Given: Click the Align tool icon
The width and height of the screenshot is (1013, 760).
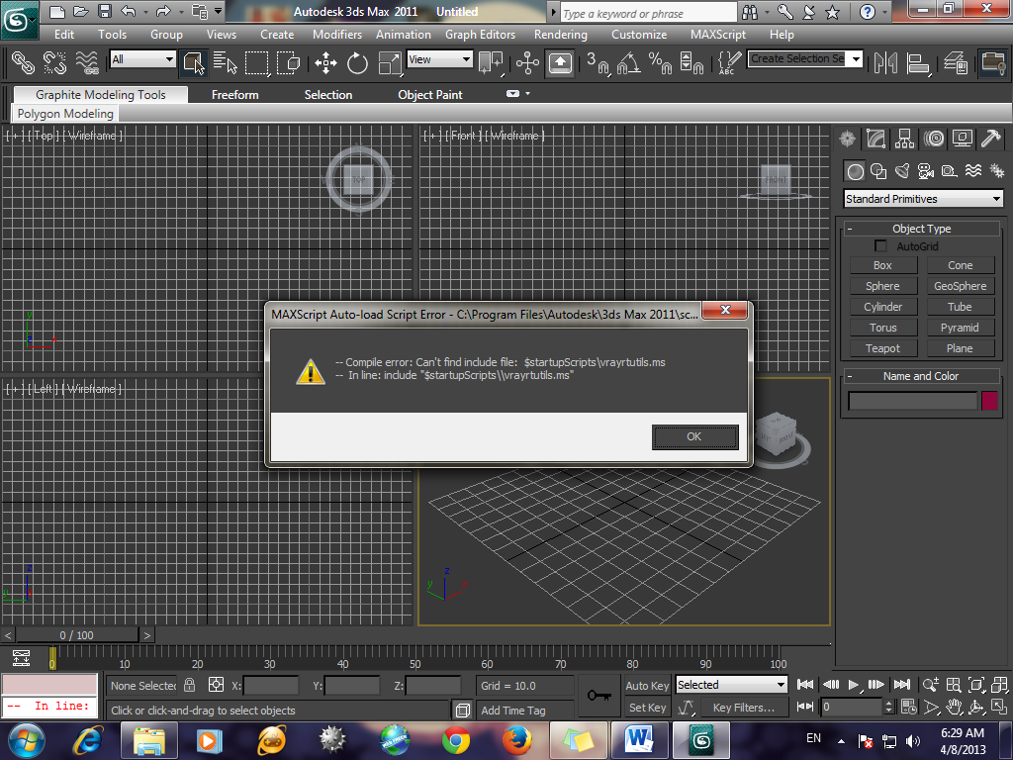Looking at the screenshot, I should coord(918,62).
